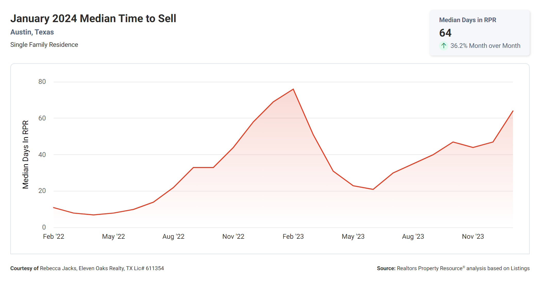The image size is (540, 283).
Task: Click the May '23 x-axis label
Action: (353, 236)
